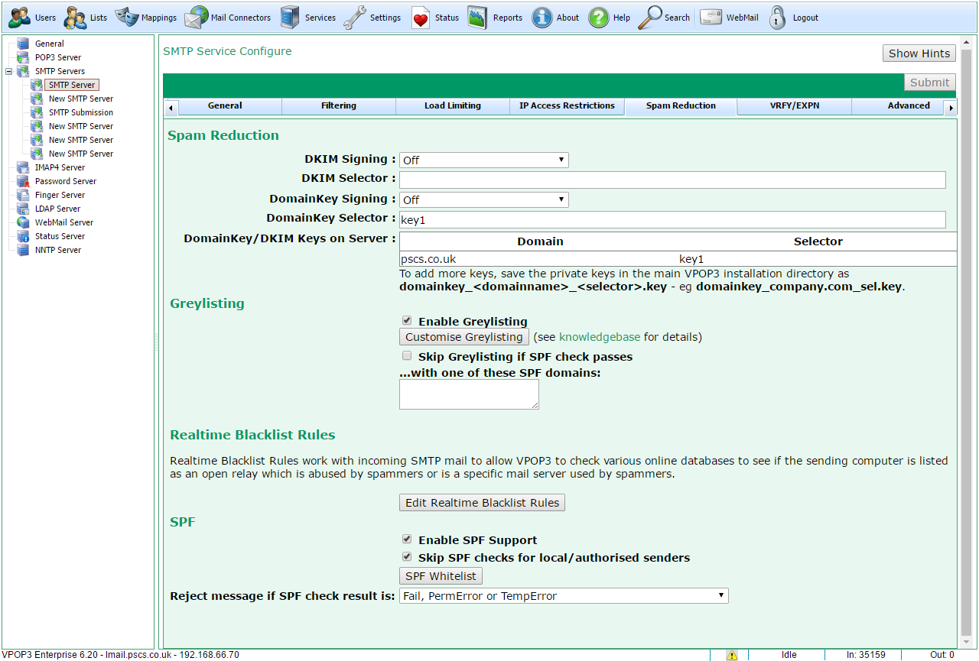The image size is (979, 661).
Task: Click the Finger Server tree icon
Action: coord(23,195)
